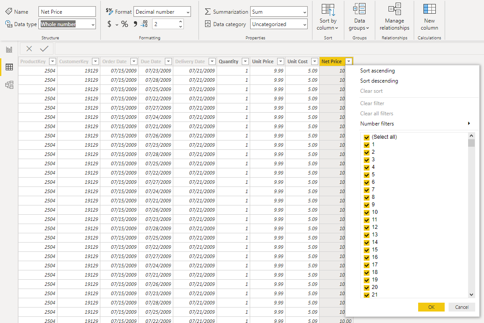
Task: Select Clear filter option
Action: click(x=372, y=103)
